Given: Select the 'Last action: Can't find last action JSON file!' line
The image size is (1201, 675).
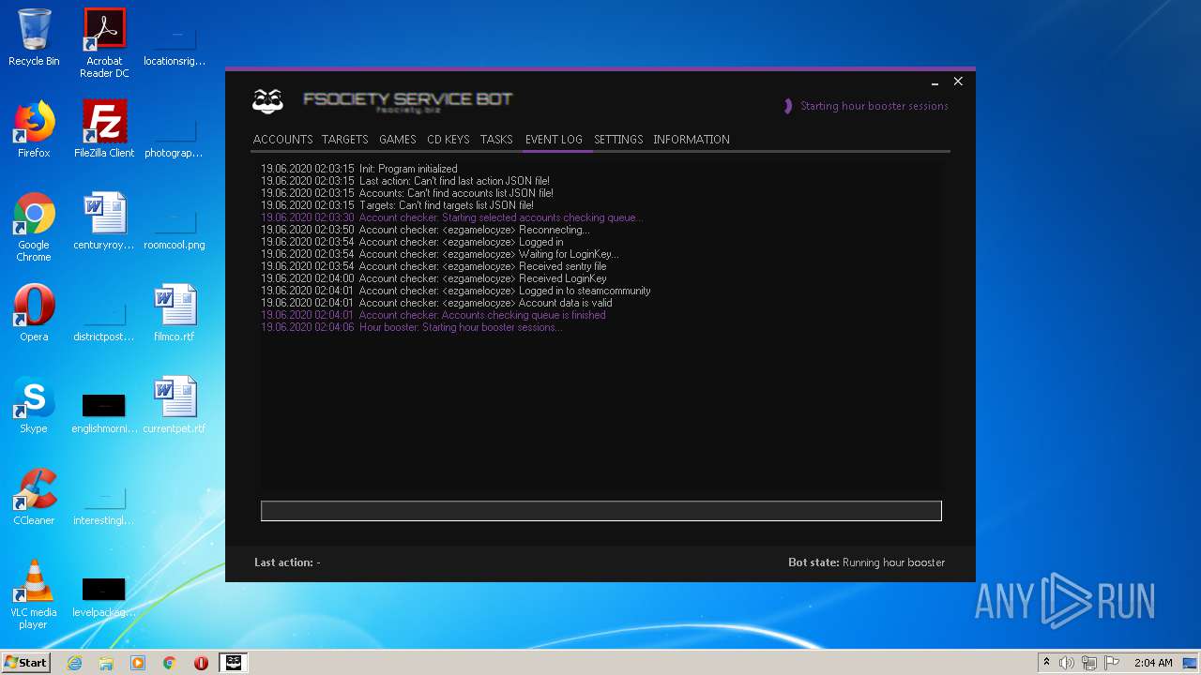Looking at the screenshot, I should click(x=405, y=181).
